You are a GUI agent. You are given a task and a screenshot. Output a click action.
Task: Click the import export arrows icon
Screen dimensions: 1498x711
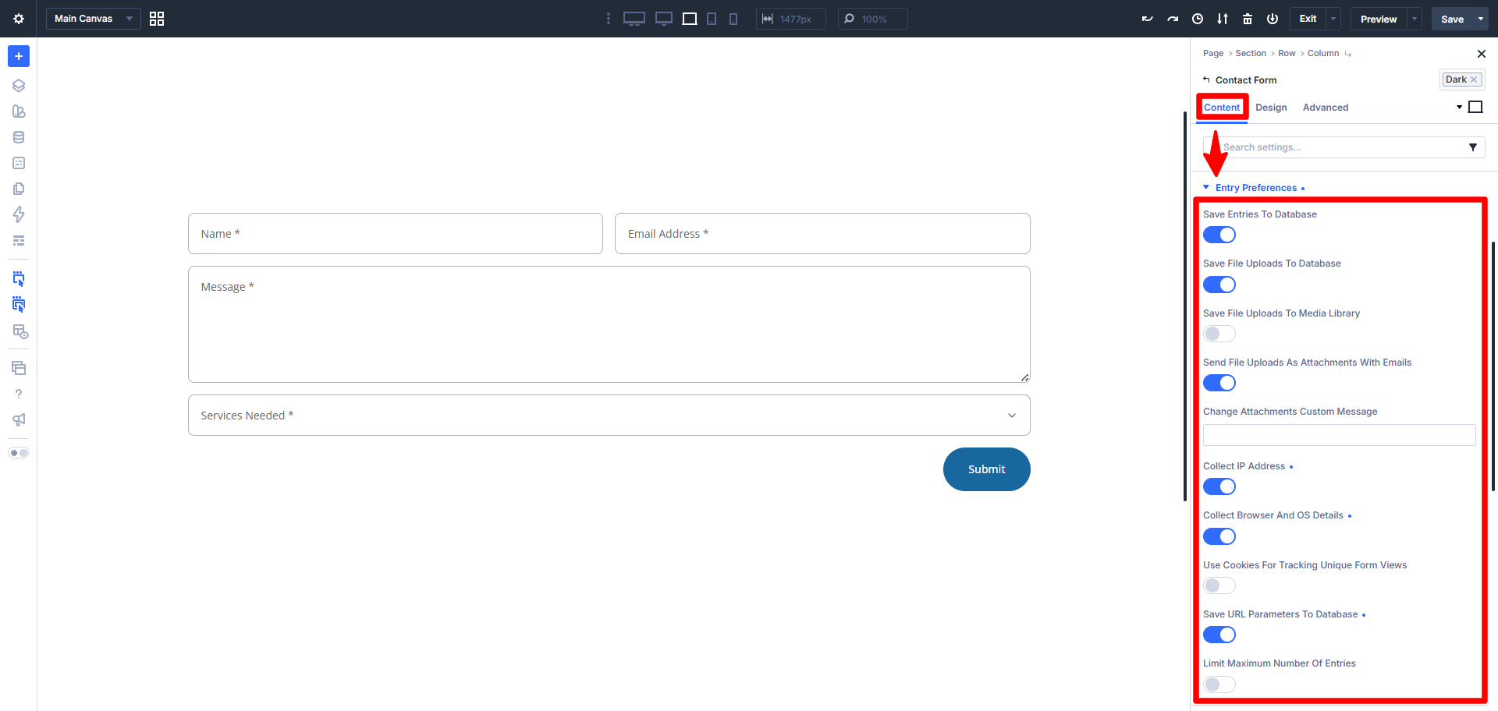coord(1223,19)
